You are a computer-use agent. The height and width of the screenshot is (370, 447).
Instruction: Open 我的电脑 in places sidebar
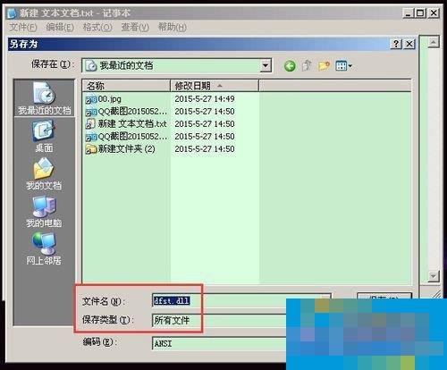click(44, 211)
